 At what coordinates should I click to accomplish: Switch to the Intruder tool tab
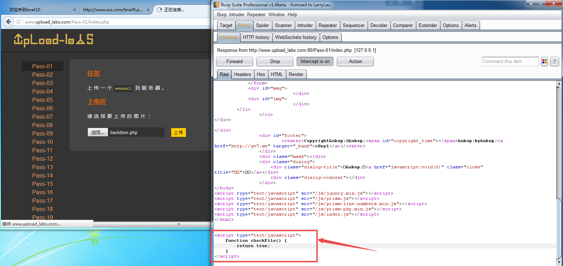(305, 26)
